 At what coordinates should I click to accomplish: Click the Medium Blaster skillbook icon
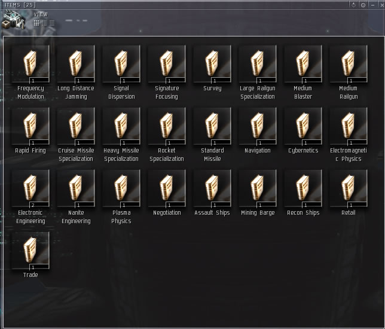(x=303, y=64)
